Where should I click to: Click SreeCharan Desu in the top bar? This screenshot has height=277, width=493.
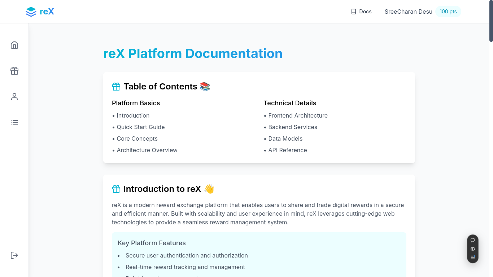(408, 11)
